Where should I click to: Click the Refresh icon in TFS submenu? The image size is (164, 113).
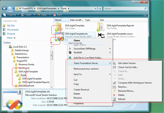click(x=114, y=99)
